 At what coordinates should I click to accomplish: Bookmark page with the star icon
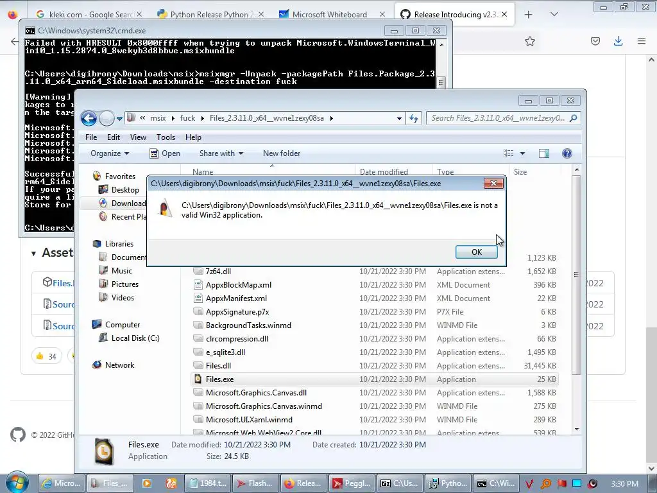click(530, 41)
